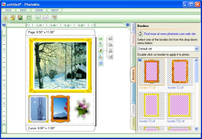Select the Borders side tab
The width and height of the screenshot is (202, 139).
point(133,75)
